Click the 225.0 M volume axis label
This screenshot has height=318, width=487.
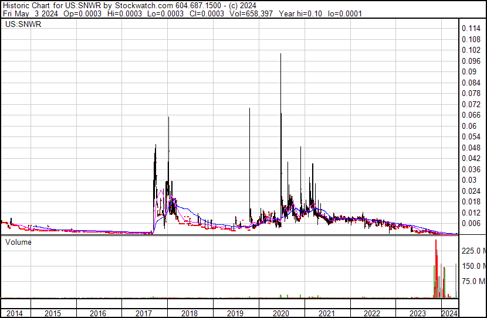coord(474,251)
